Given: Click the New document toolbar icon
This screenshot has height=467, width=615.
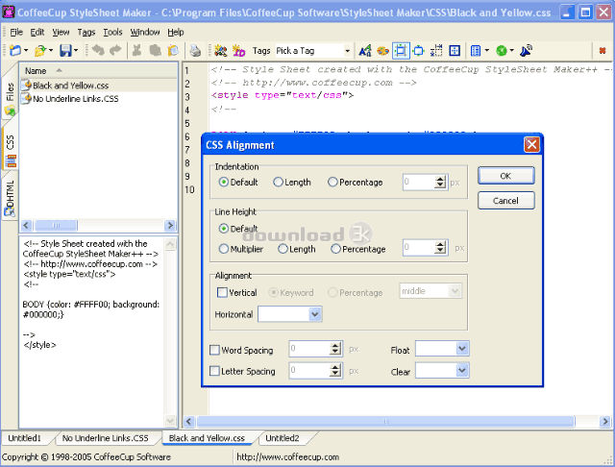Looking at the screenshot, I should coord(15,51).
